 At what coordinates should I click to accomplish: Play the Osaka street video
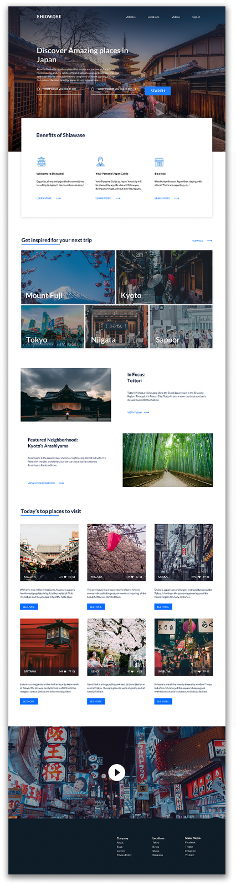tap(116, 772)
